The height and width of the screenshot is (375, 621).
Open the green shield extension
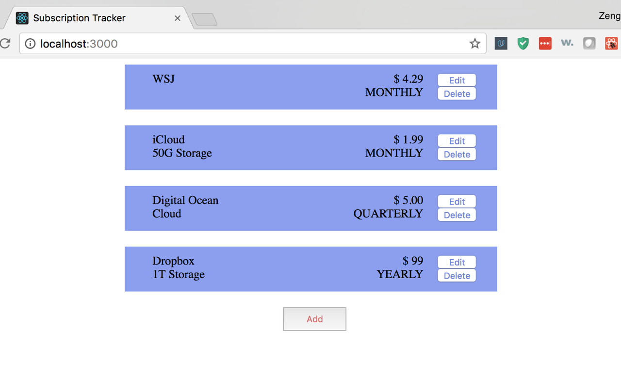pos(523,44)
